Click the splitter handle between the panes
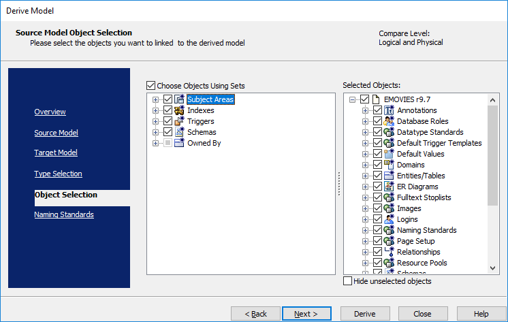Viewport: 508px width, 322px height. coord(339,184)
